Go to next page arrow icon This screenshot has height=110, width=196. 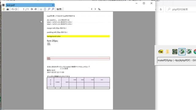(x=36, y=9)
